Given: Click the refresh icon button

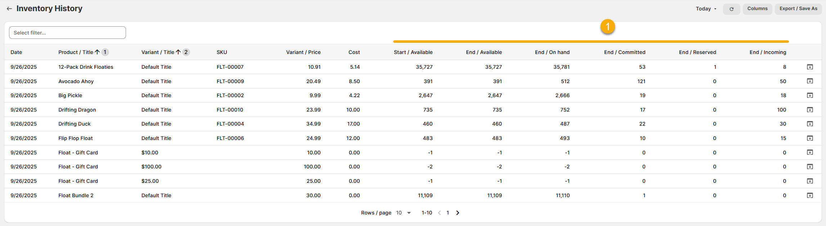Looking at the screenshot, I should pyautogui.click(x=731, y=9).
